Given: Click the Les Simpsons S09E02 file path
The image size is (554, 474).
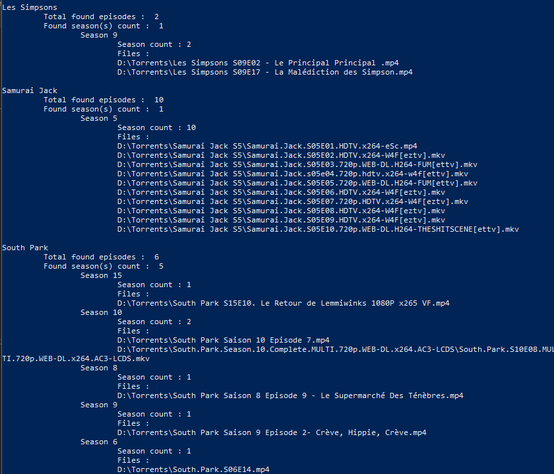Looking at the screenshot, I should pos(258,63).
